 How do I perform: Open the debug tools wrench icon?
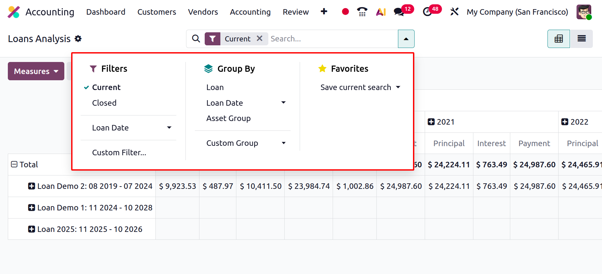click(x=454, y=12)
